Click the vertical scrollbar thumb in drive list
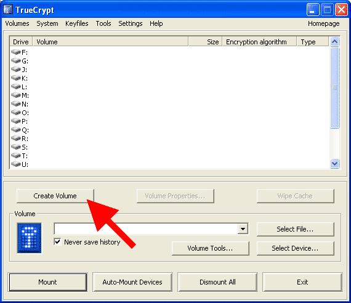Viewport: 351px width, 303px height. pyautogui.click(x=334, y=87)
